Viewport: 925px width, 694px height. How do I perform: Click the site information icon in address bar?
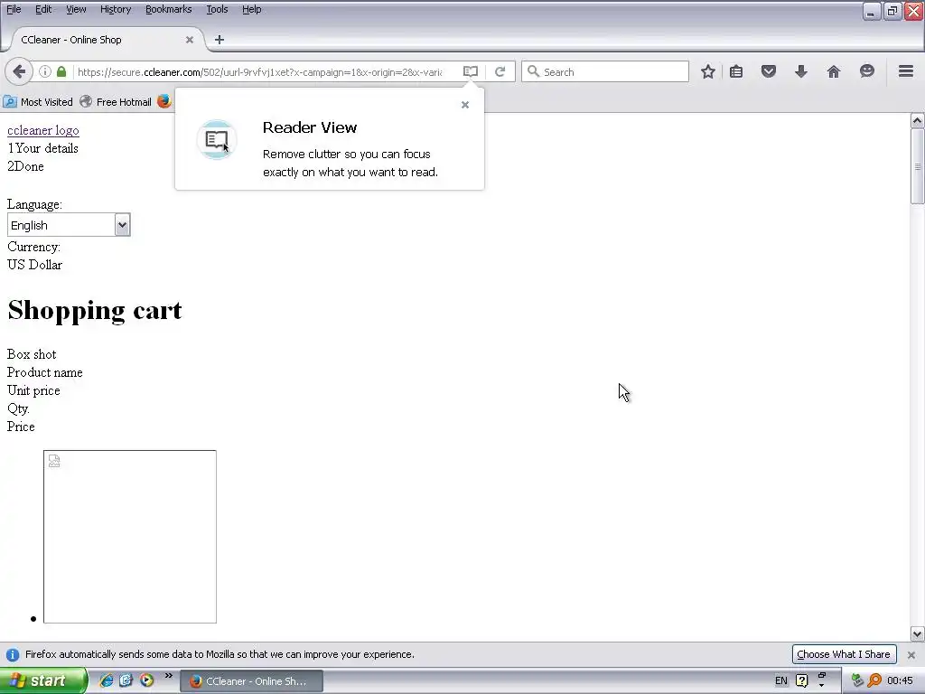coord(45,72)
